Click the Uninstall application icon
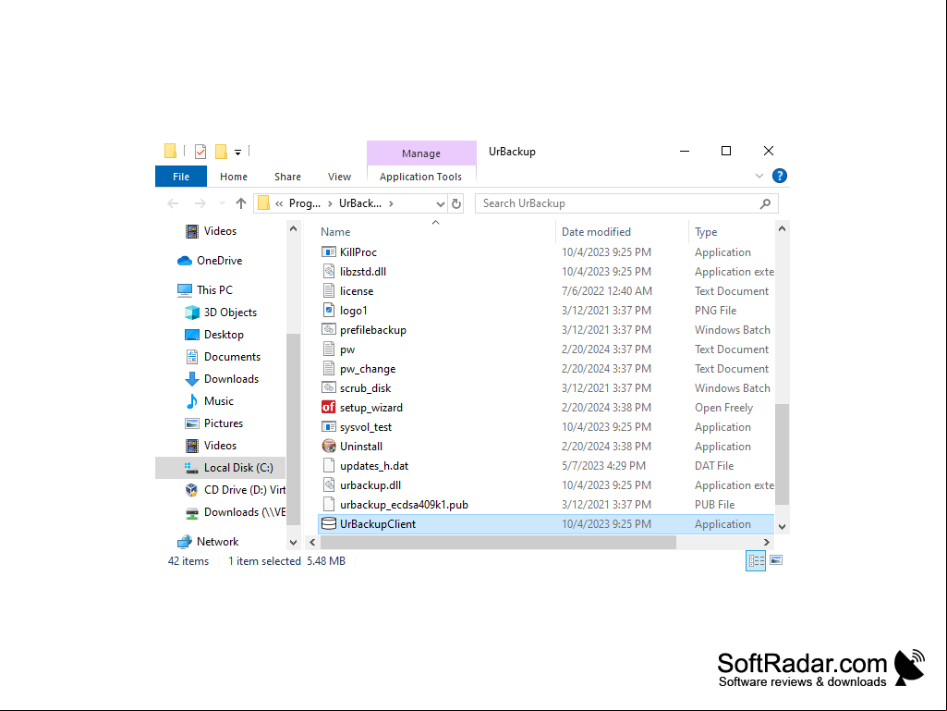The width and height of the screenshot is (947, 711). pos(329,446)
